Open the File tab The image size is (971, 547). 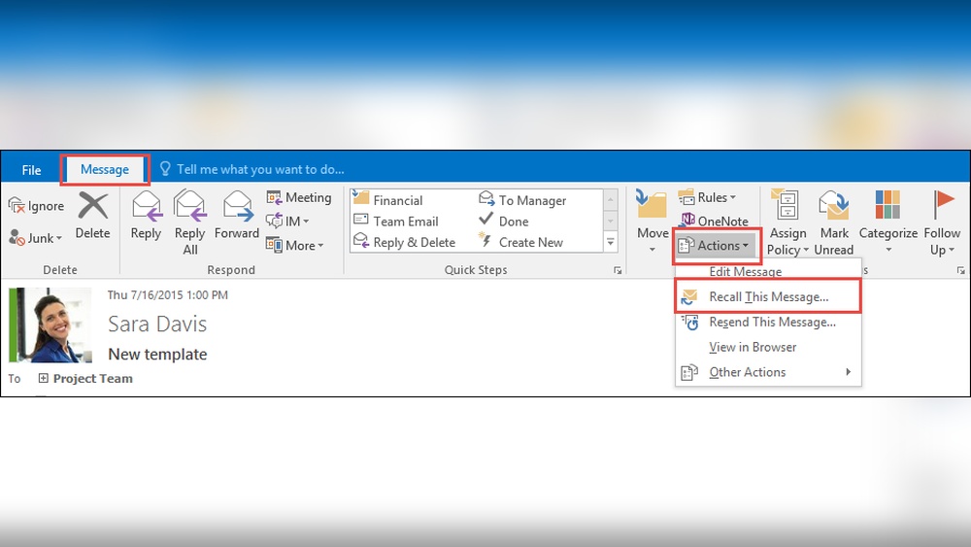tap(32, 170)
